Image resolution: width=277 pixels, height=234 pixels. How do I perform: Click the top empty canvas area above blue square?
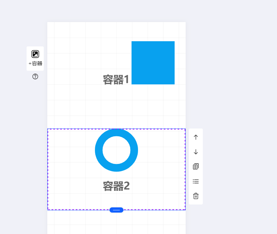pos(153,31)
